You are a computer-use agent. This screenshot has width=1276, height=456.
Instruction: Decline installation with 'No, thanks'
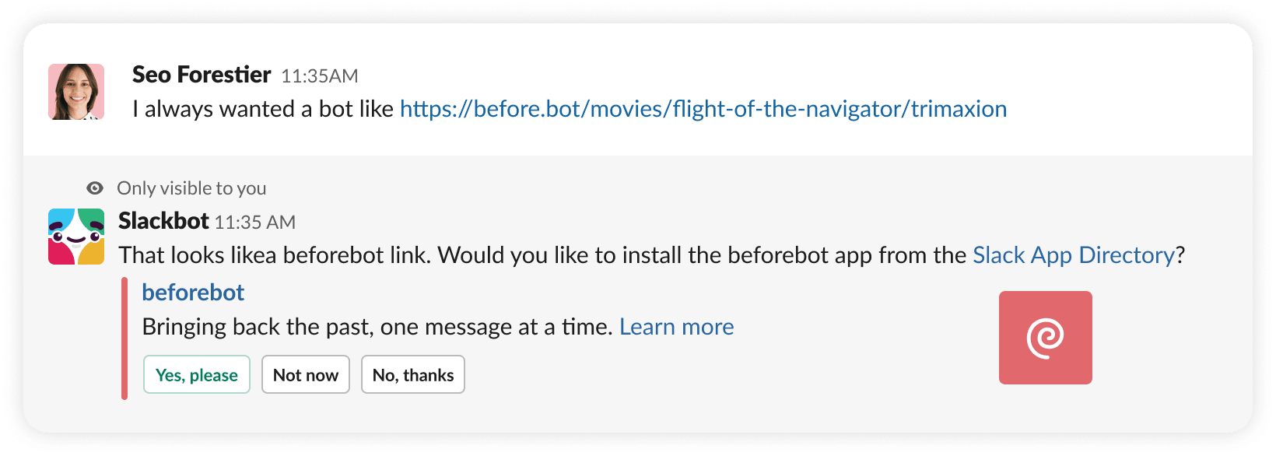click(412, 374)
